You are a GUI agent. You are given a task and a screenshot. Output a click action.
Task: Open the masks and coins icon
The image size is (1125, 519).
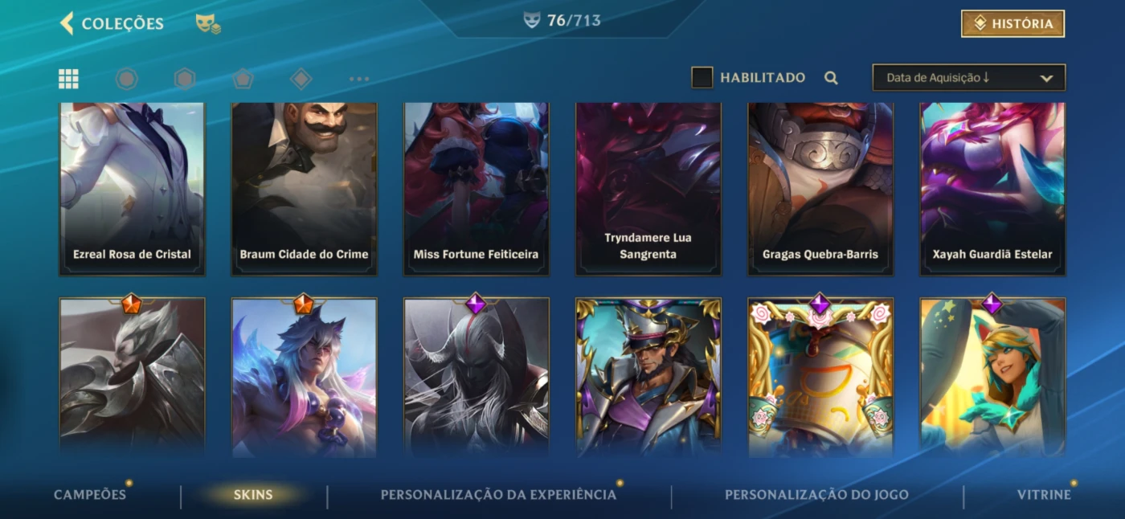(208, 24)
